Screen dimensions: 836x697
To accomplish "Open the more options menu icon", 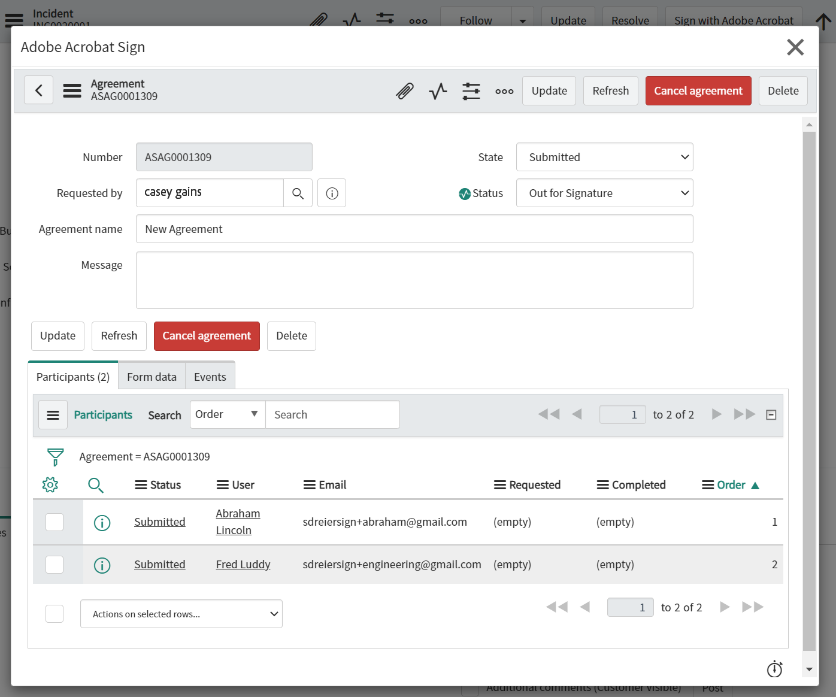I will point(504,90).
